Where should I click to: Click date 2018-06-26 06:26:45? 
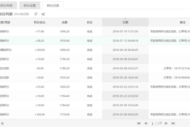(x=125, y=50)
